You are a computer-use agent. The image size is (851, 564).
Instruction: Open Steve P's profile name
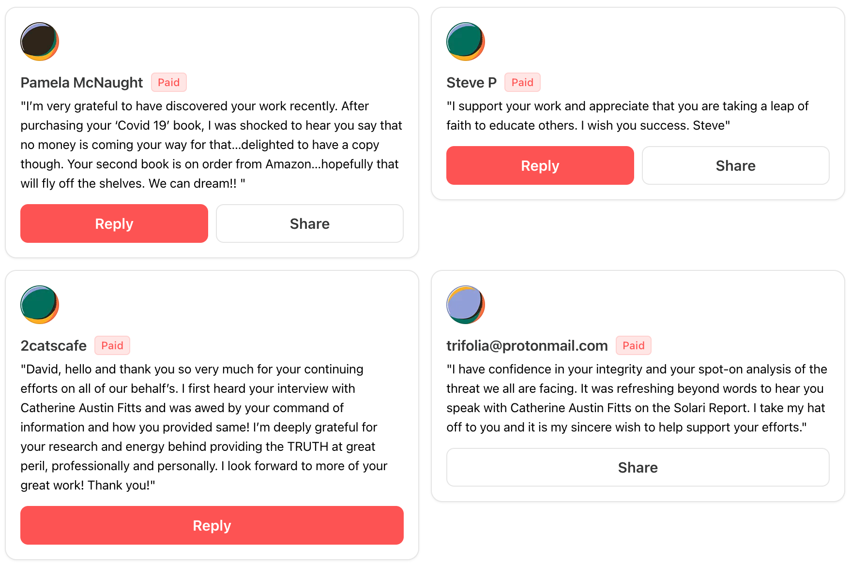(471, 83)
